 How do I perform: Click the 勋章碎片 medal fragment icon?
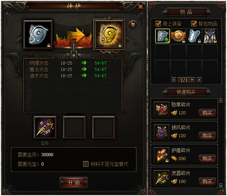pyautogui.click(x=162, y=110)
